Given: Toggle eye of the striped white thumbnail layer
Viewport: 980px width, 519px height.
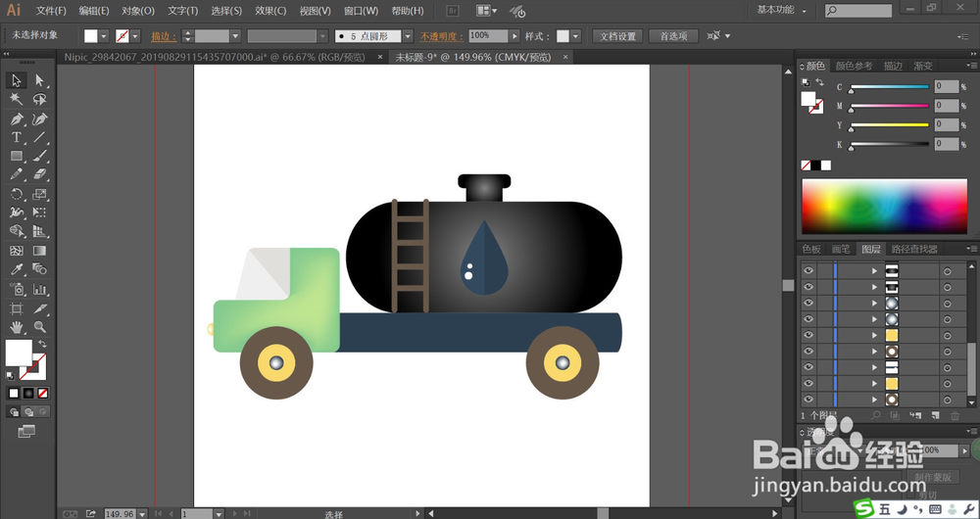Looking at the screenshot, I should pos(808,366).
